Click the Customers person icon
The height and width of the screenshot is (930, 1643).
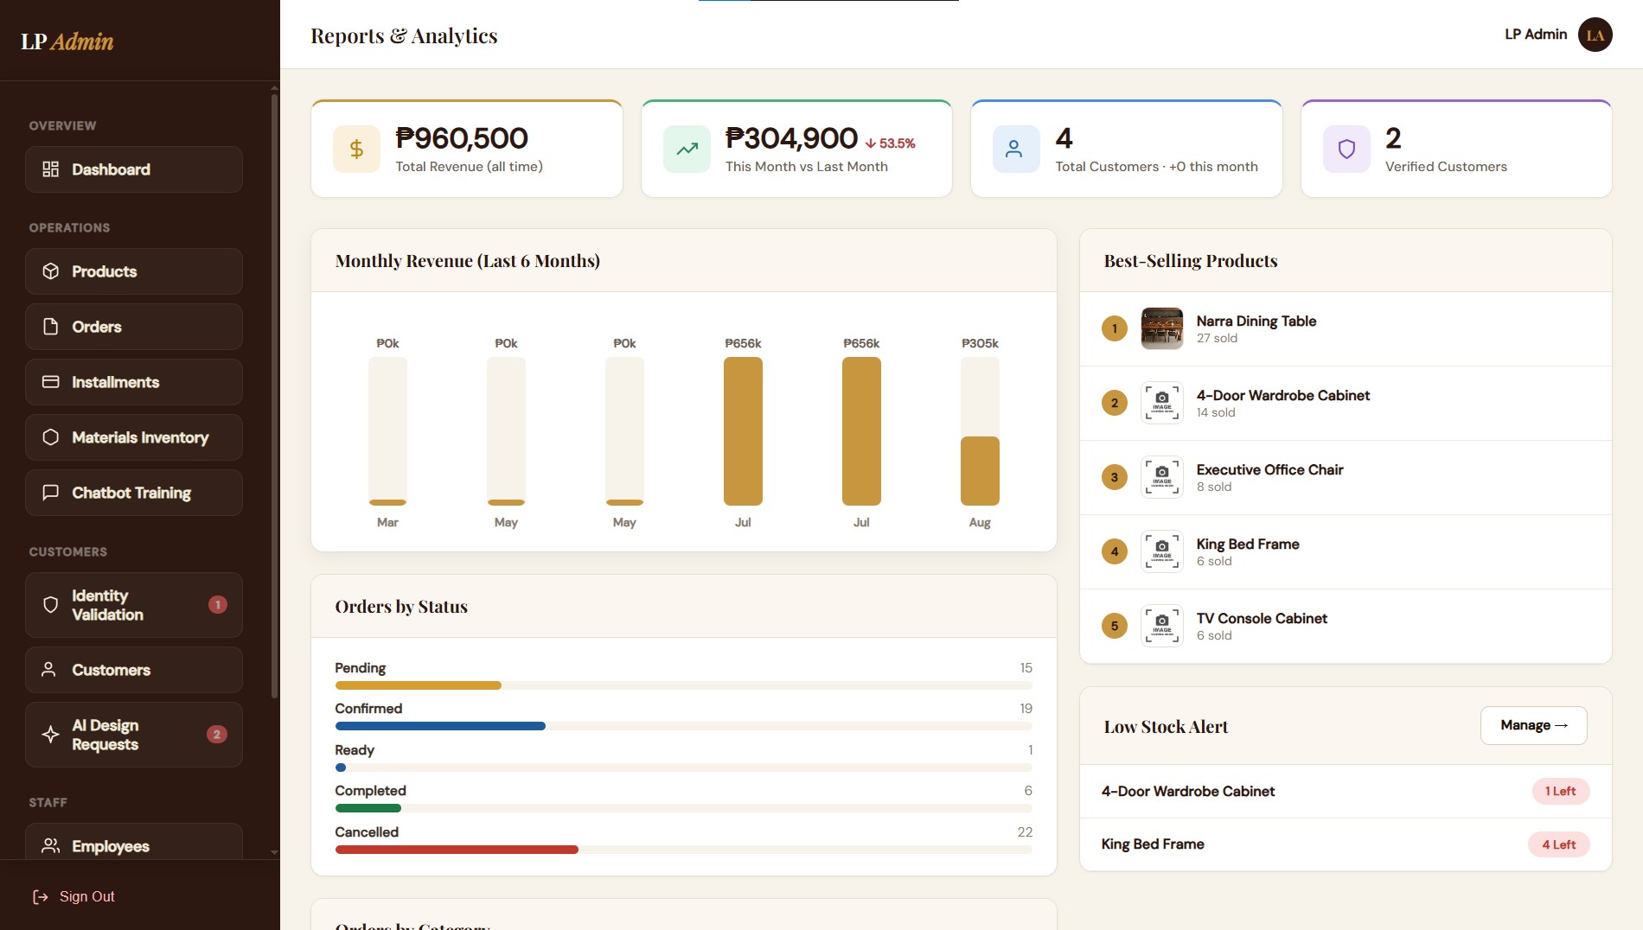pos(49,670)
